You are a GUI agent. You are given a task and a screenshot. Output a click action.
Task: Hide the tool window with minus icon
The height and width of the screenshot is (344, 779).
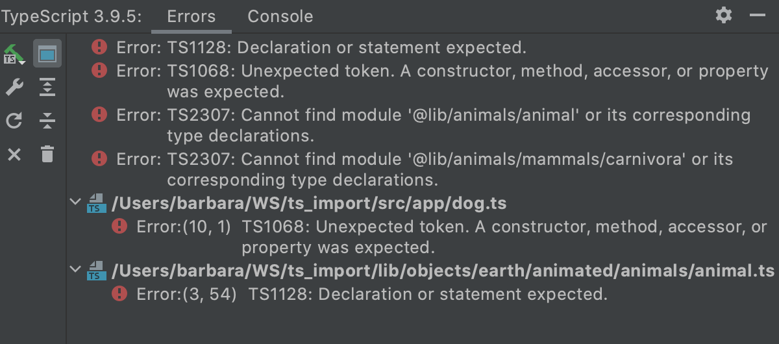coord(757,16)
